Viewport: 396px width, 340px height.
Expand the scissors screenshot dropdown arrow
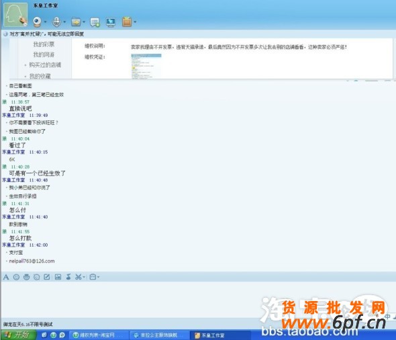tap(84, 277)
